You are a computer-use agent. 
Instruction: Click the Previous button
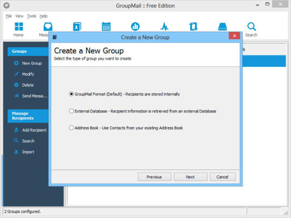[x=154, y=177]
